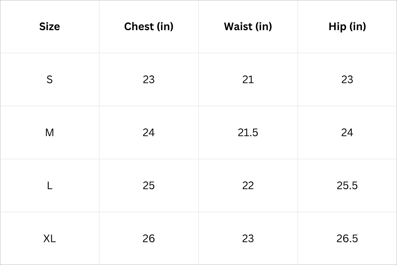Select the chest value 25 for size L

(x=149, y=185)
